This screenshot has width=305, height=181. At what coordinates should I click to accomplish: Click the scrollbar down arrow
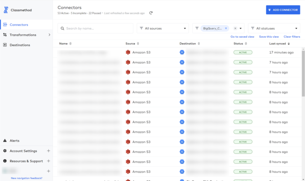coord(303,180)
